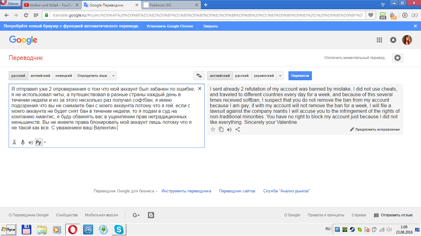Open the file explorer taskbar icon
421x236 pixels.
pyautogui.click(x=42, y=230)
